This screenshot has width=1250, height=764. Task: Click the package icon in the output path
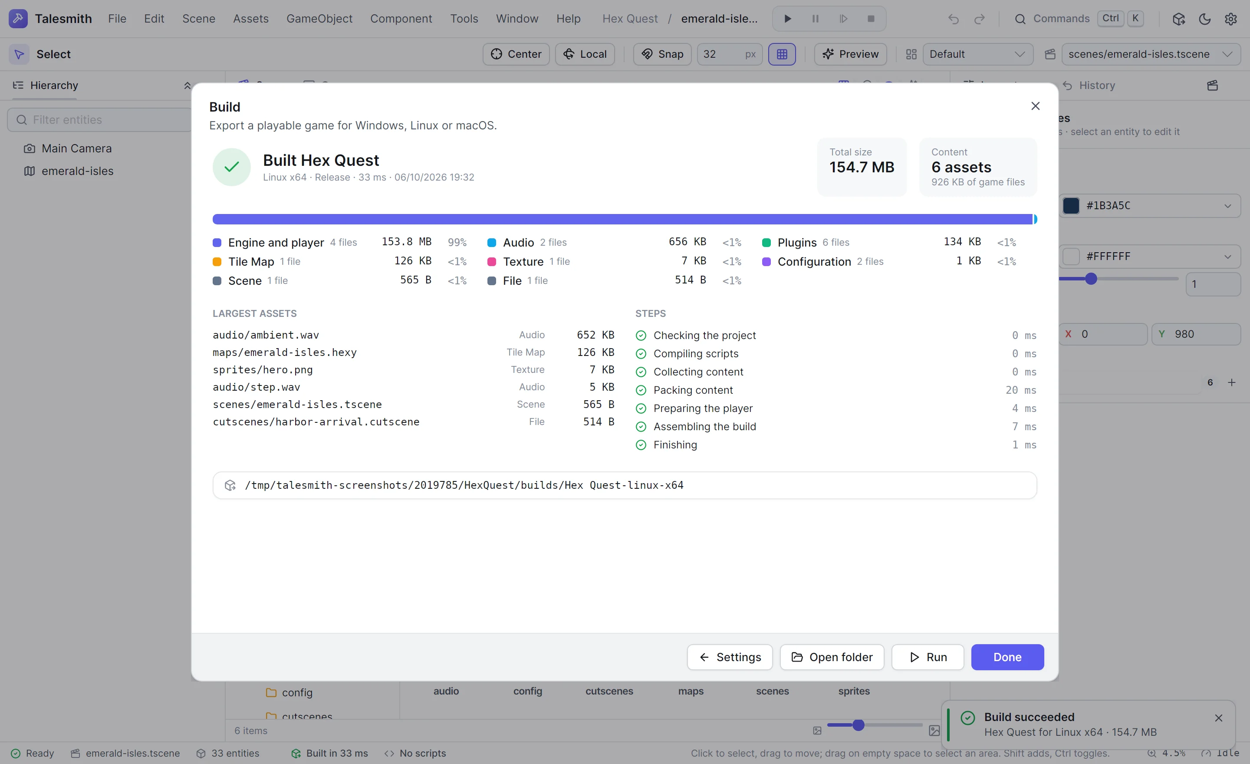[230, 485]
